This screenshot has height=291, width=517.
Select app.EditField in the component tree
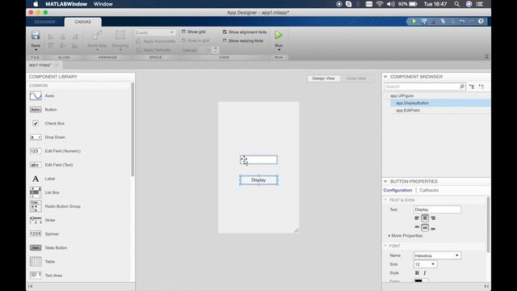(408, 110)
